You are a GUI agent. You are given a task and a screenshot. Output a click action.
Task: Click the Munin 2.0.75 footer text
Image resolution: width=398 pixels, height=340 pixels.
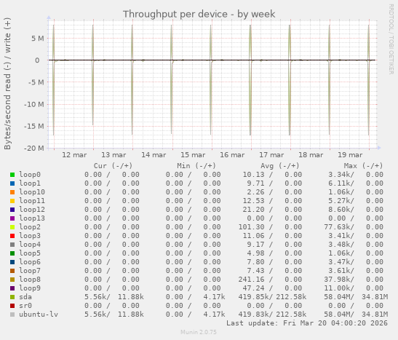(x=199, y=332)
